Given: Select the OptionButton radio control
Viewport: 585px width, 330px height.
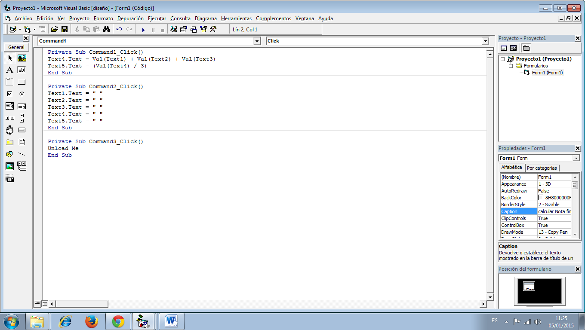Looking at the screenshot, I should click(22, 94).
